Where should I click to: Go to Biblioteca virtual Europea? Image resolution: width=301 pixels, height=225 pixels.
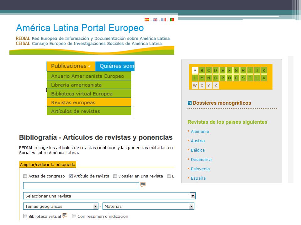(89, 93)
